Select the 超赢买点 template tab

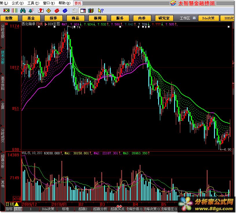pos(117,209)
